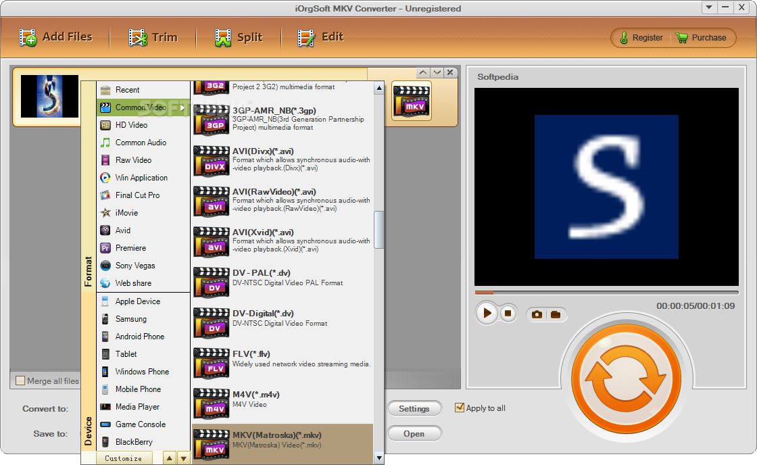Take a snapshot with the camera icon

pos(537,314)
